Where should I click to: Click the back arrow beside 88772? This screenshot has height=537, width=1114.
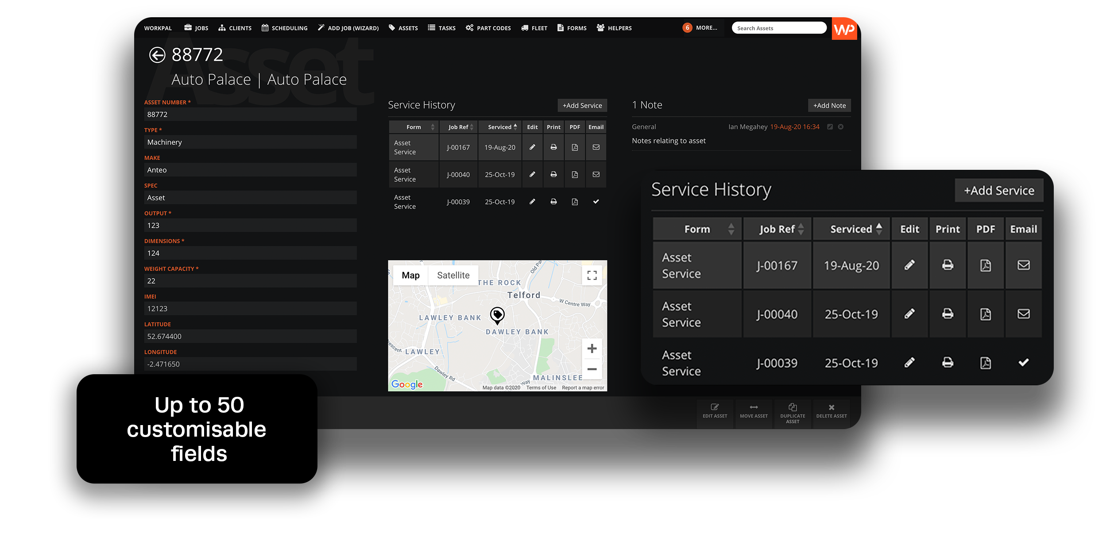(x=157, y=55)
